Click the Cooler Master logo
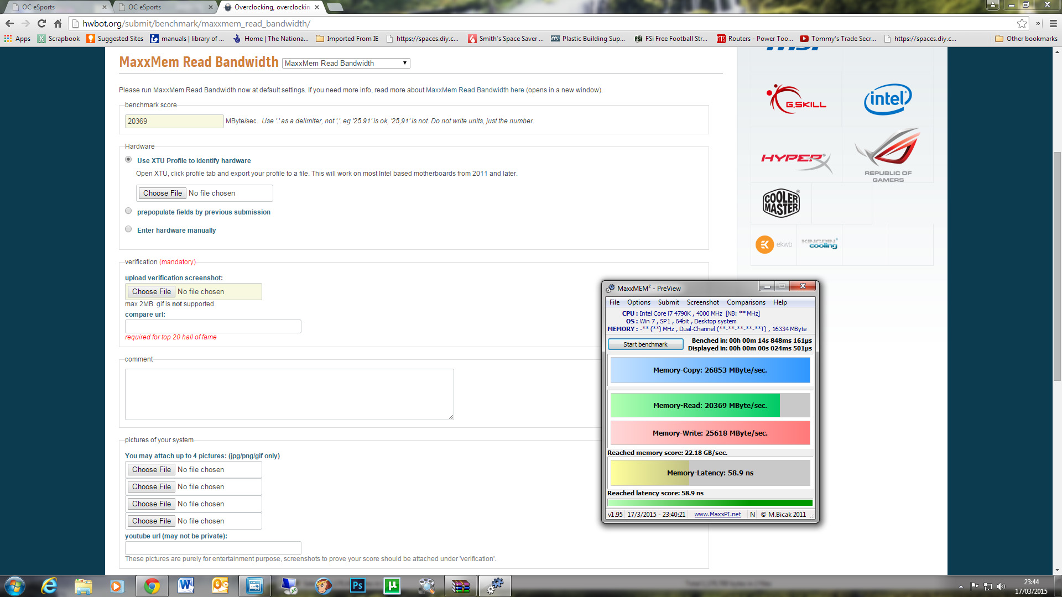The height and width of the screenshot is (597, 1062). click(781, 203)
